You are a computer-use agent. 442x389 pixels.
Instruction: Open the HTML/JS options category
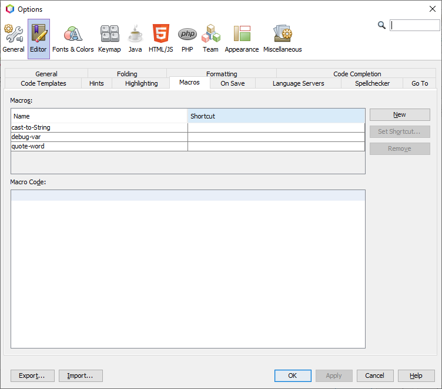[x=160, y=39]
